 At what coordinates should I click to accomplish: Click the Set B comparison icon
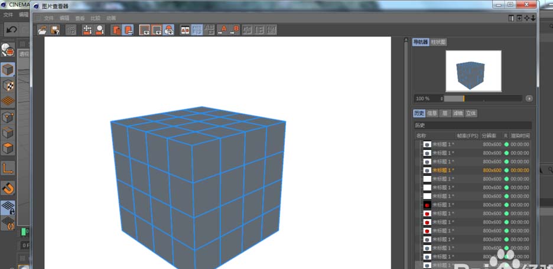point(235,29)
